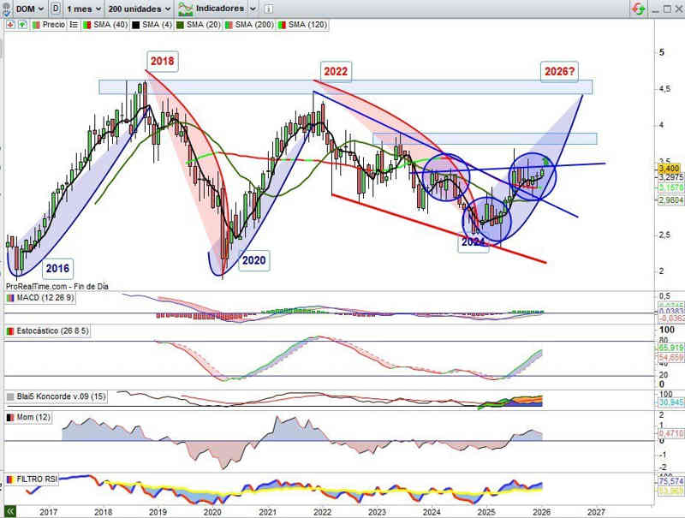Screen dimensions: 685x518
Task: Click the SMA (4) black color swatch
Action: (134, 25)
